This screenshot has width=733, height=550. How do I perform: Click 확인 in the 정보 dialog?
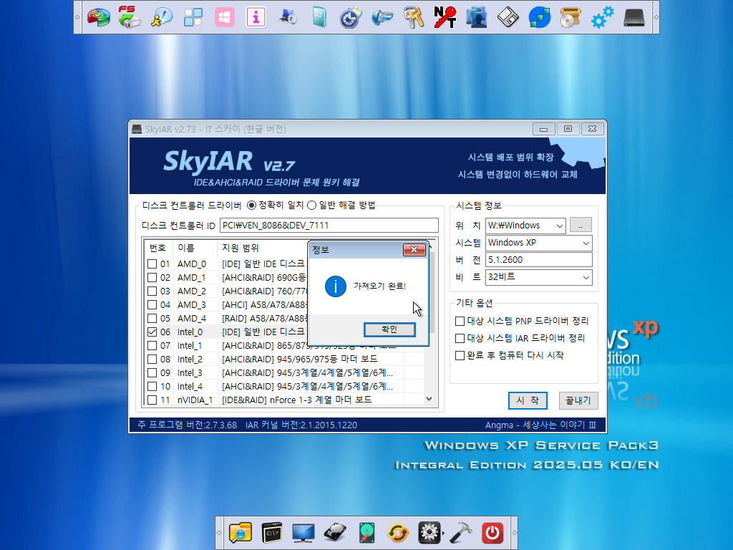(x=389, y=329)
